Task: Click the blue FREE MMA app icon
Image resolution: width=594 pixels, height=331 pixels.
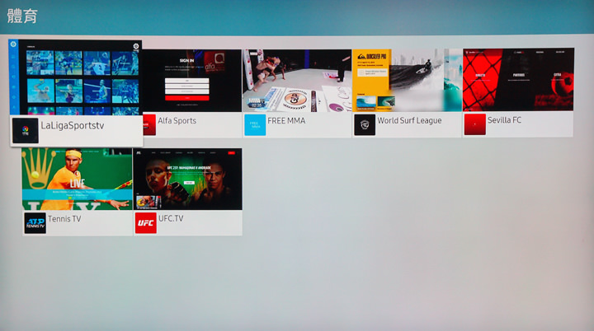Action: [x=255, y=124]
